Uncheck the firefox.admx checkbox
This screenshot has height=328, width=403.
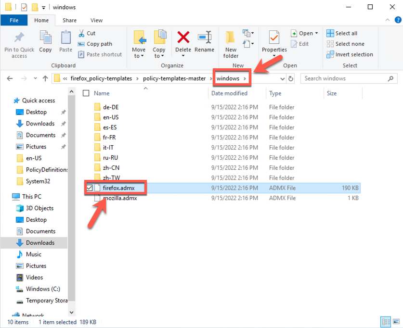coord(90,188)
